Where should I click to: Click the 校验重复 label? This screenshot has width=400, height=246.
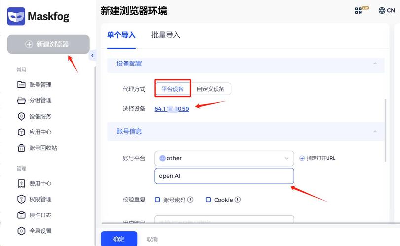pos(134,200)
